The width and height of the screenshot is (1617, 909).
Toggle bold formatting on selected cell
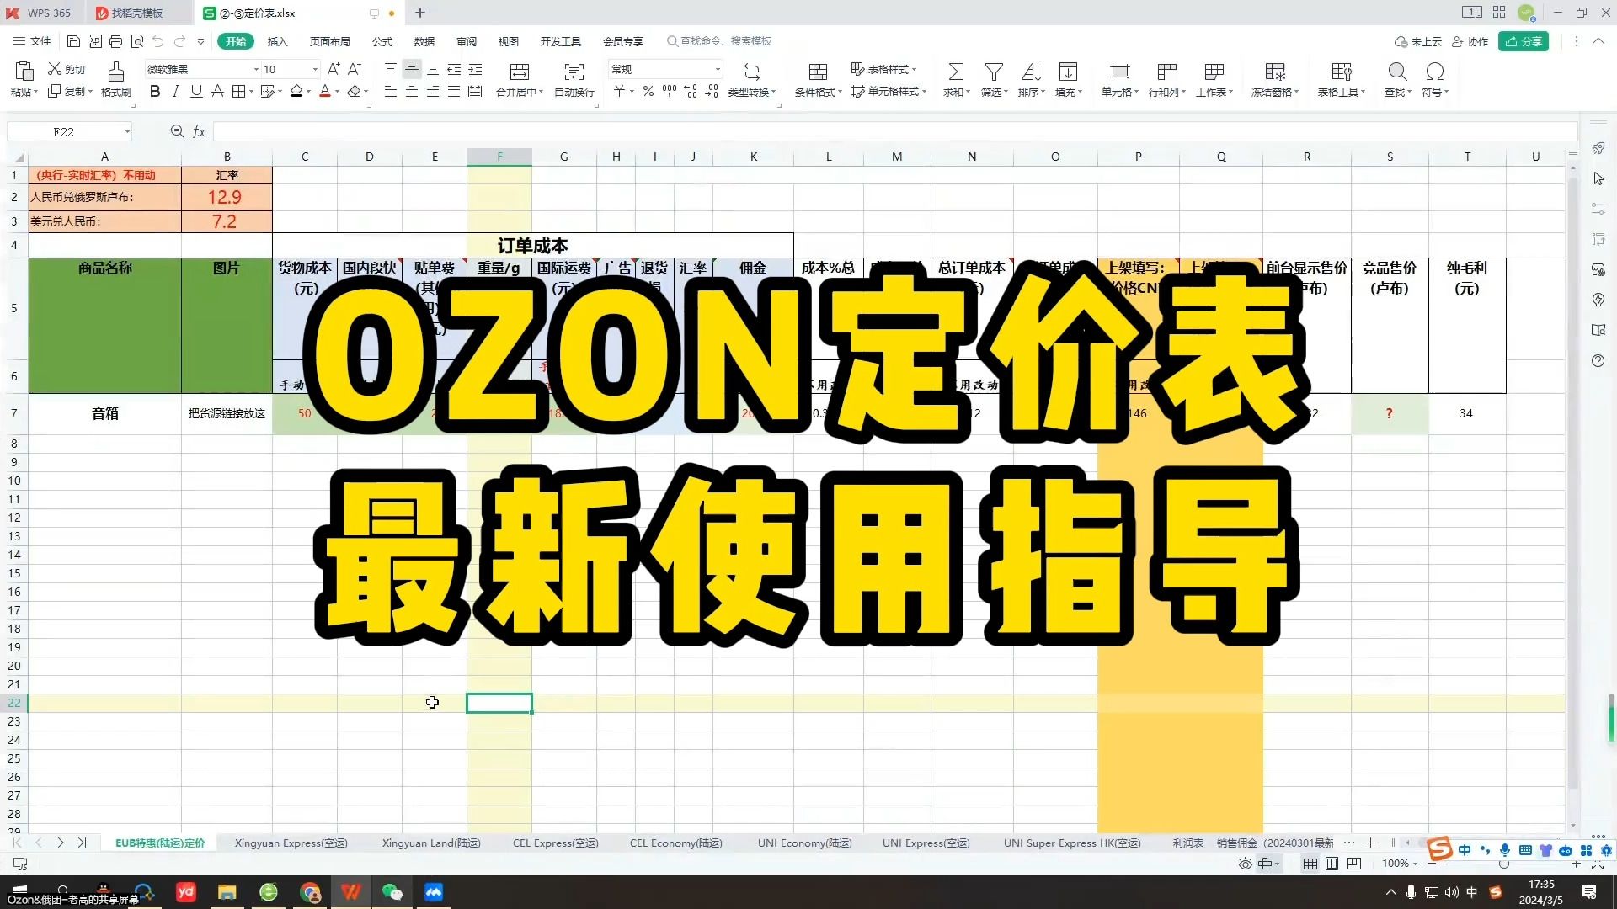pos(154,92)
